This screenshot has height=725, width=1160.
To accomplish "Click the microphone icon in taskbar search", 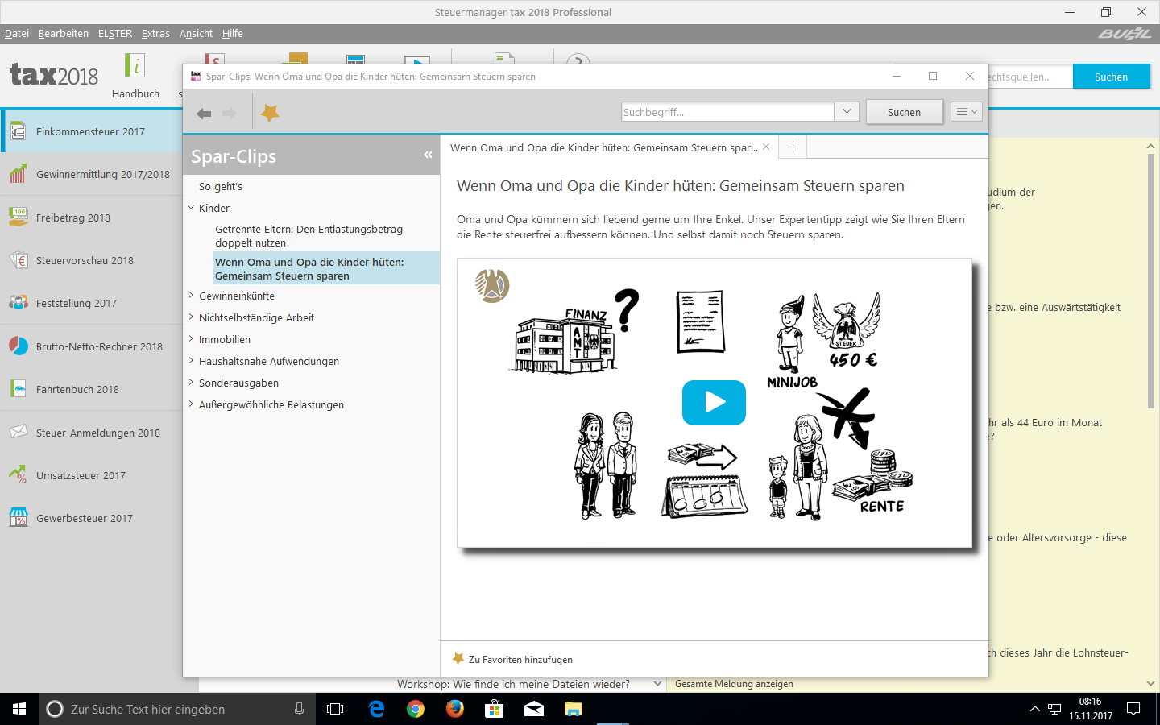I will [x=299, y=709].
